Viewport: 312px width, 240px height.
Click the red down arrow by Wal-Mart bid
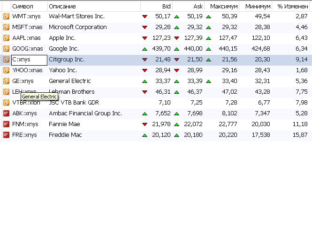point(145,17)
